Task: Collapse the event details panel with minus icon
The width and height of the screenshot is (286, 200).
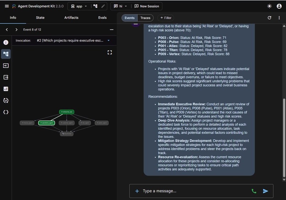Action: pos(112,29)
